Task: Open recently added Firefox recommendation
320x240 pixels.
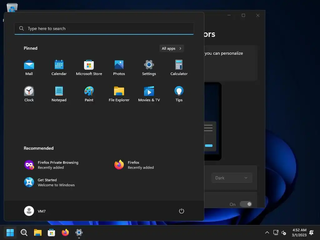Action: coord(134,165)
